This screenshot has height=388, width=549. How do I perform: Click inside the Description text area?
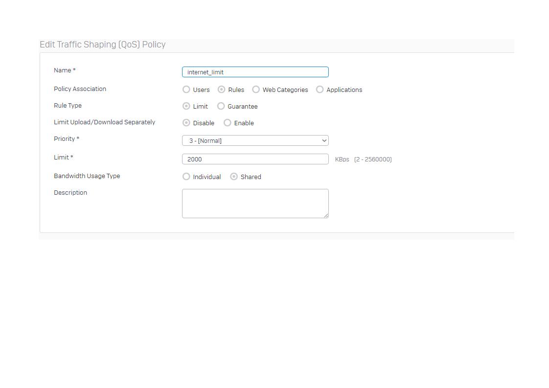coord(255,204)
